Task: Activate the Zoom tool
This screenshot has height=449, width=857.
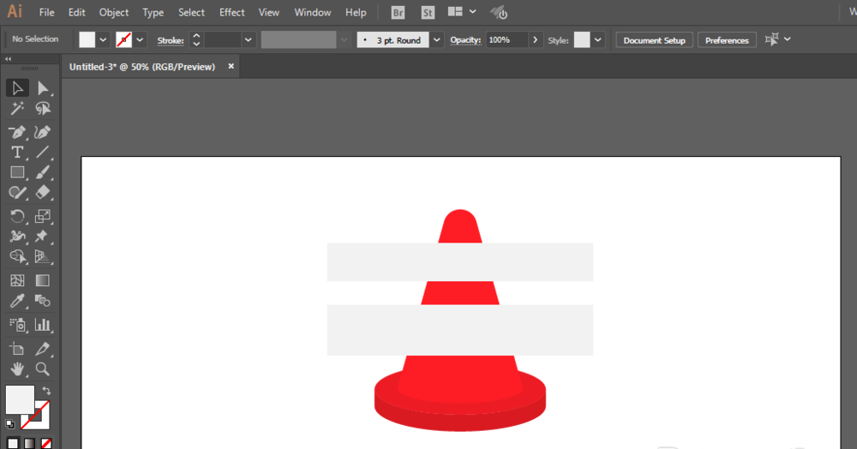Action: 43,369
